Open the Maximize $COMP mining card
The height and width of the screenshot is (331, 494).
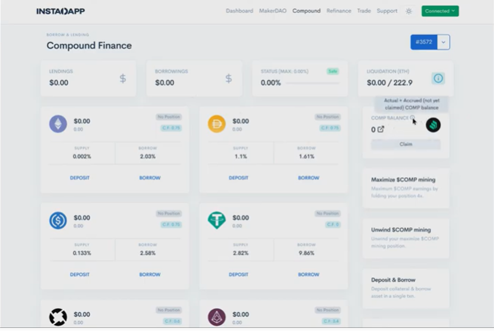point(406,188)
